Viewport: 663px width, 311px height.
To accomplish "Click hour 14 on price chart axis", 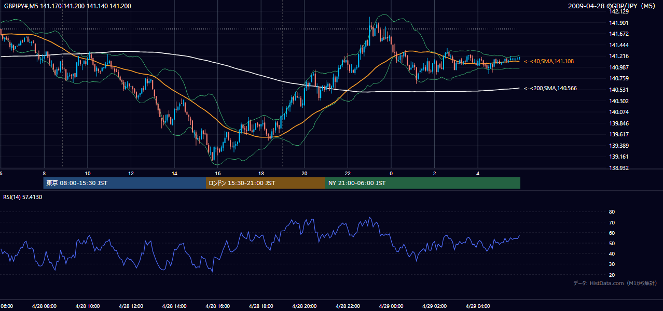I will 174,174.
